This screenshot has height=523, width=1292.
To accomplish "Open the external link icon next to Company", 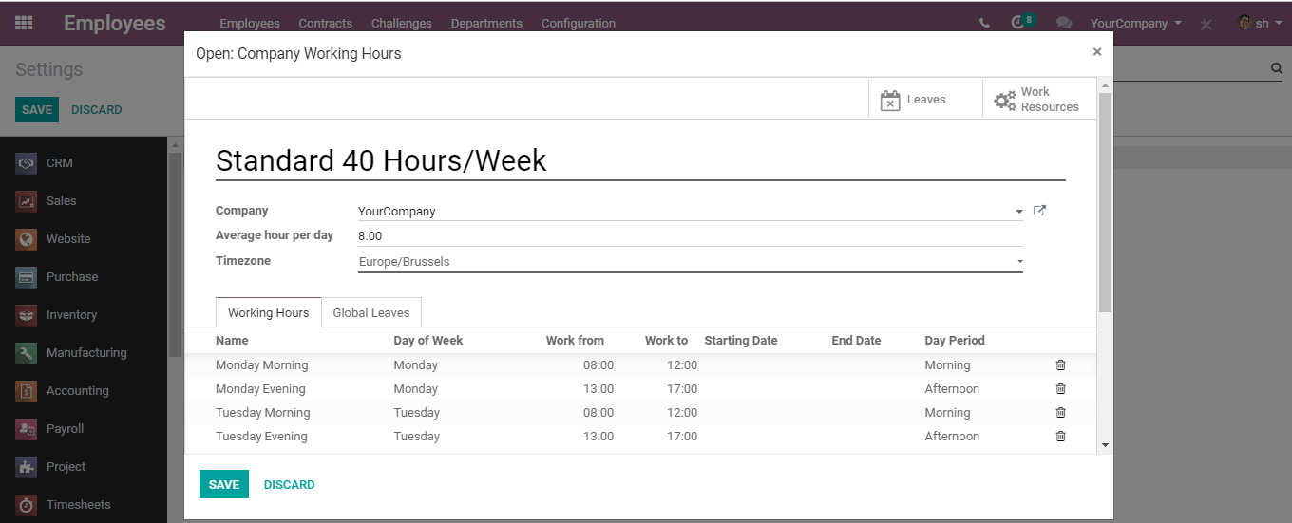I will point(1039,211).
